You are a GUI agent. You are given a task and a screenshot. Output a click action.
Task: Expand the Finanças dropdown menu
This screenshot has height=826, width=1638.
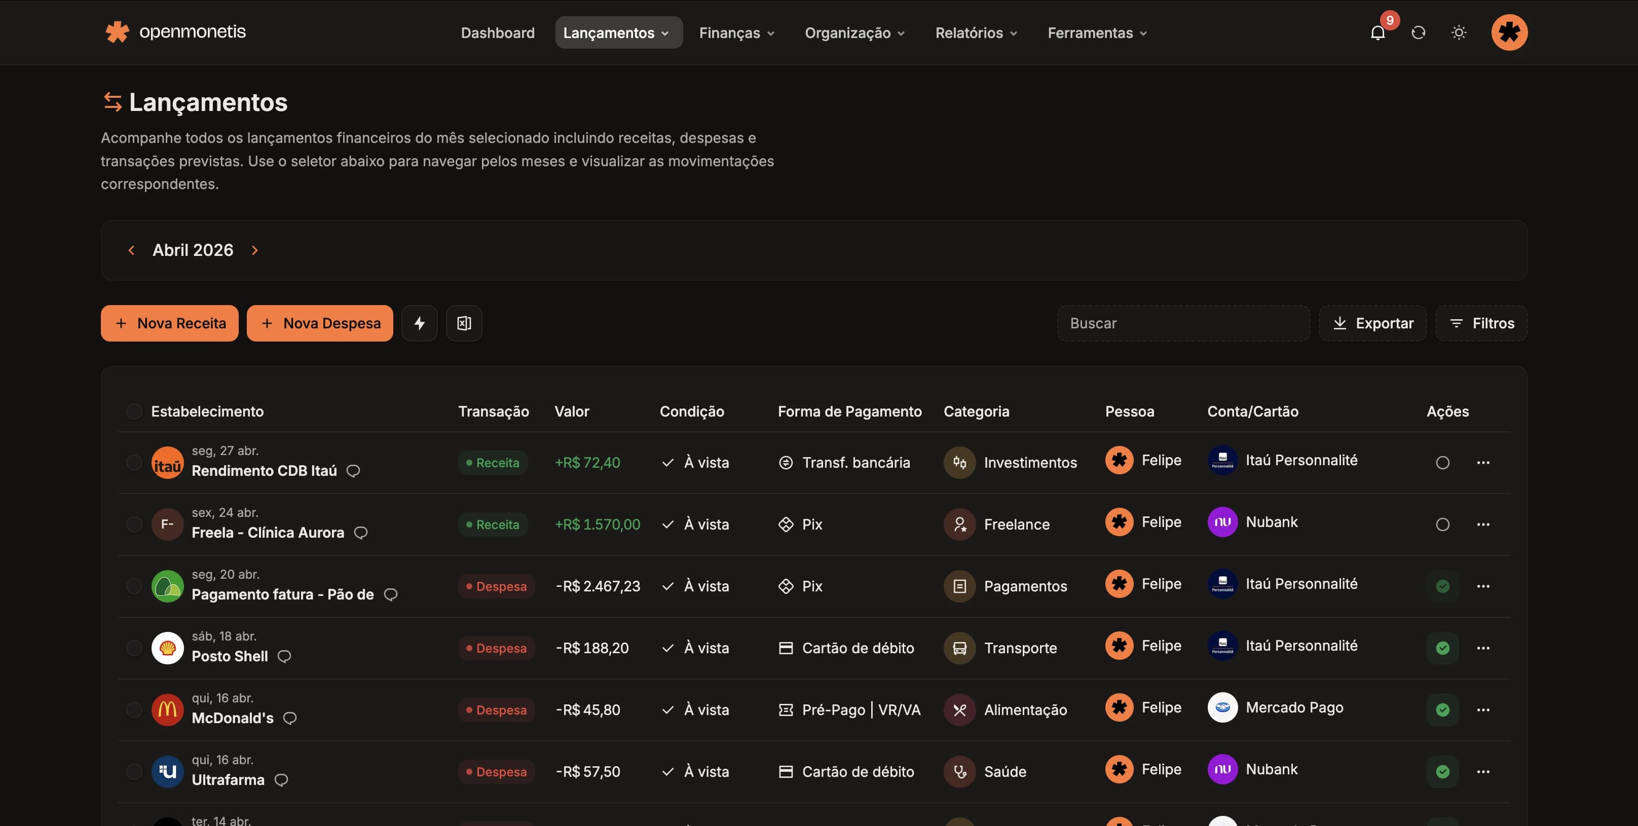pos(736,33)
